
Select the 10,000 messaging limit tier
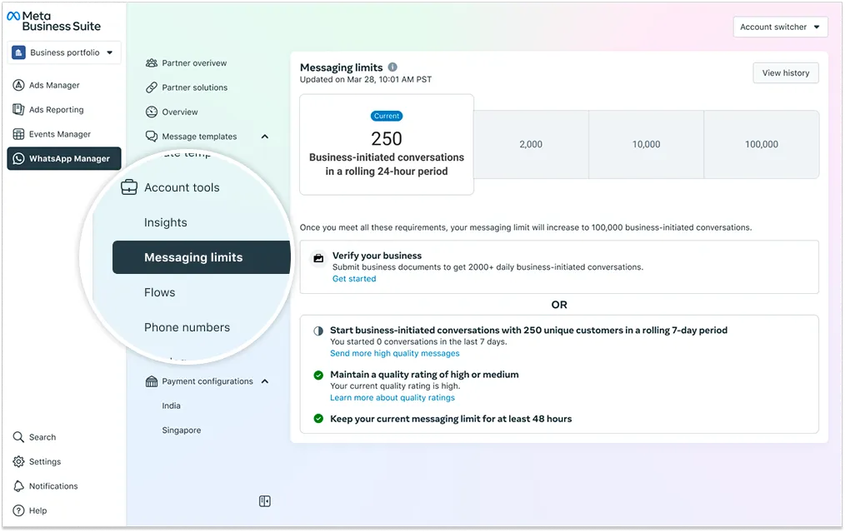(646, 144)
